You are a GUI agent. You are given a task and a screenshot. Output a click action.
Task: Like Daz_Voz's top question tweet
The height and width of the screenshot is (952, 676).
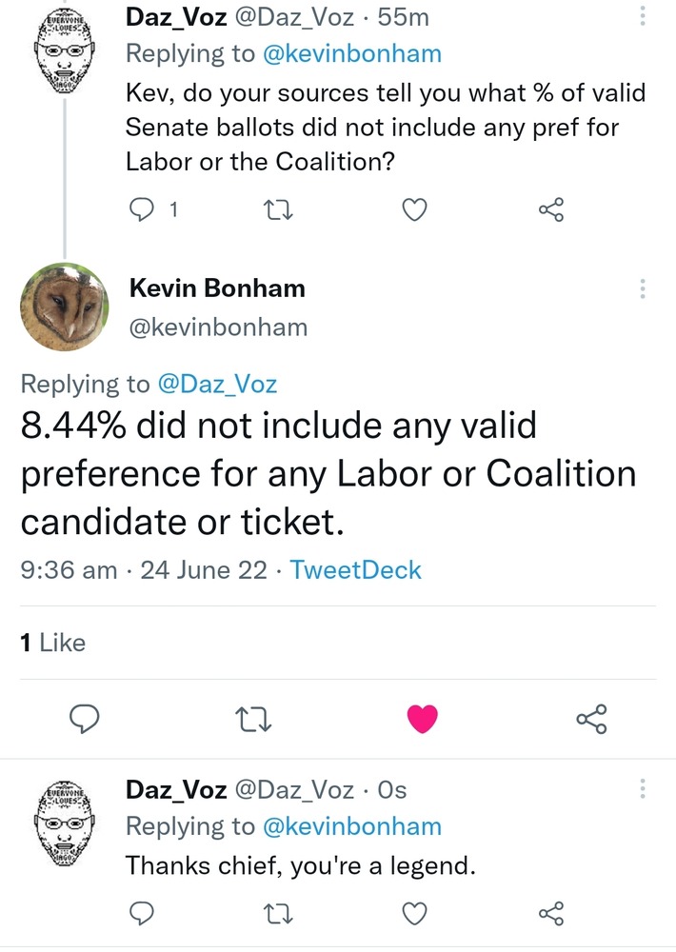coord(413,209)
